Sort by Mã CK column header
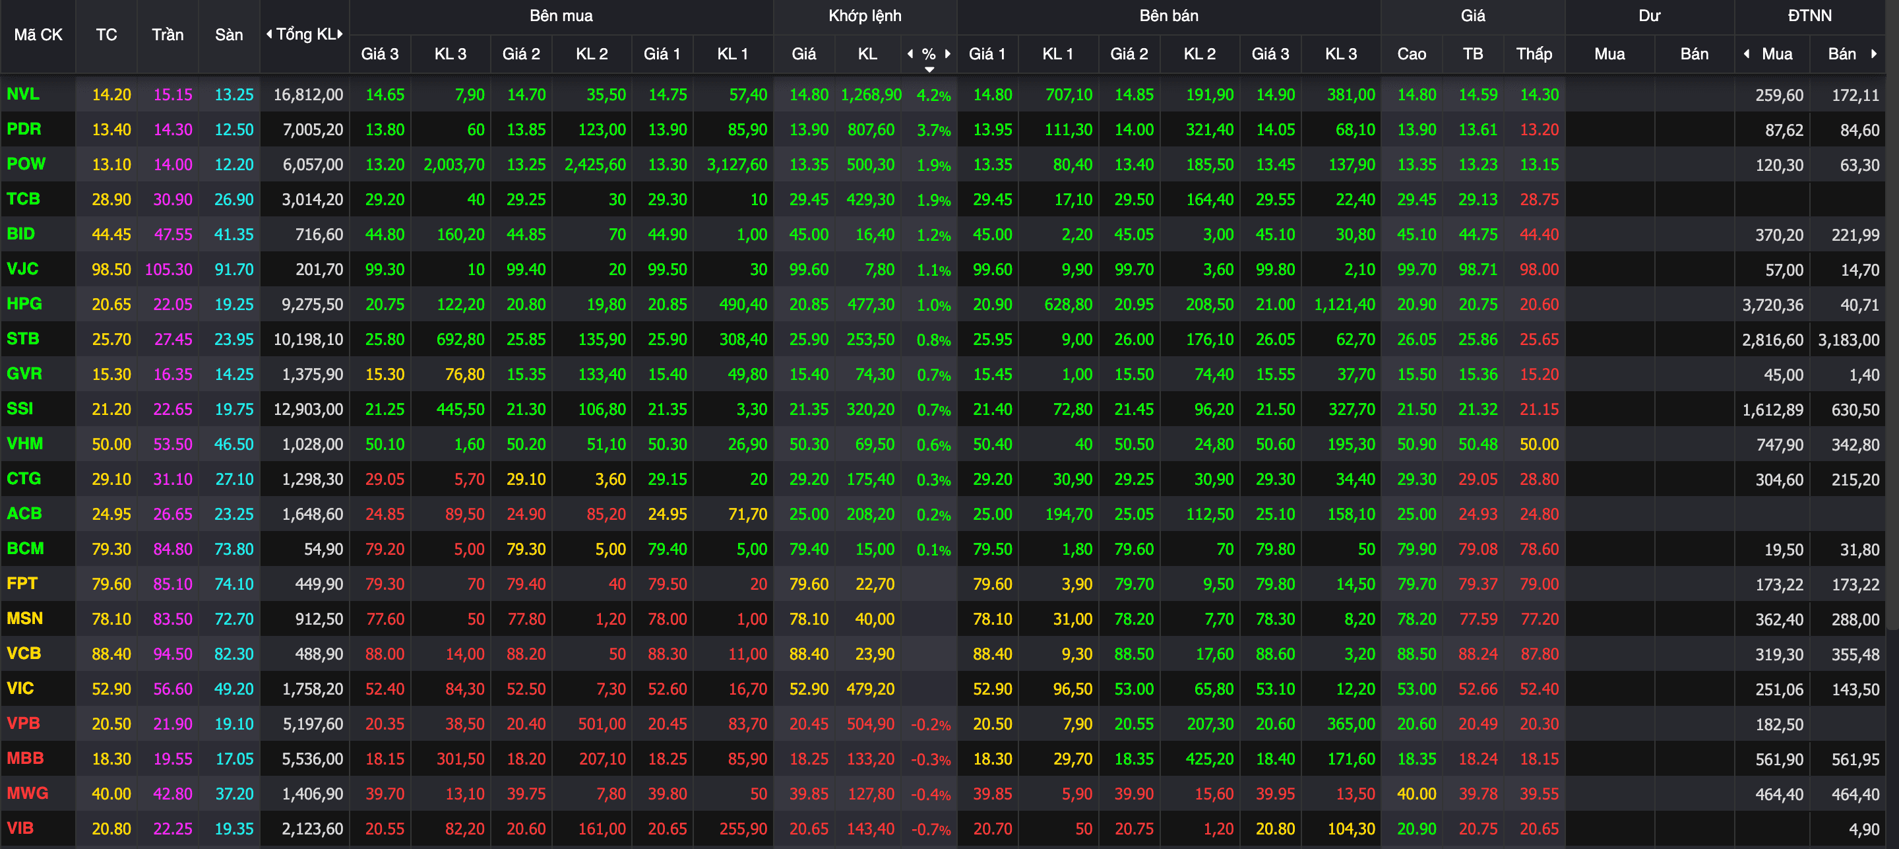 (x=38, y=35)
